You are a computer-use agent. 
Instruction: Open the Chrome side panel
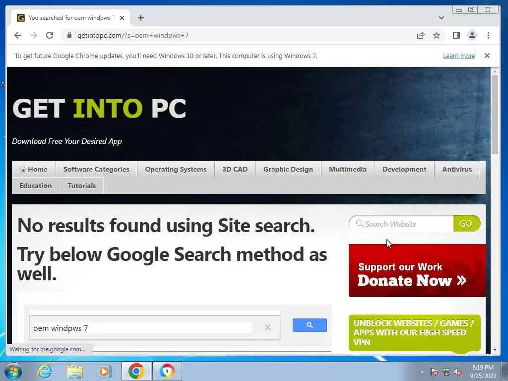coord(456,35)
